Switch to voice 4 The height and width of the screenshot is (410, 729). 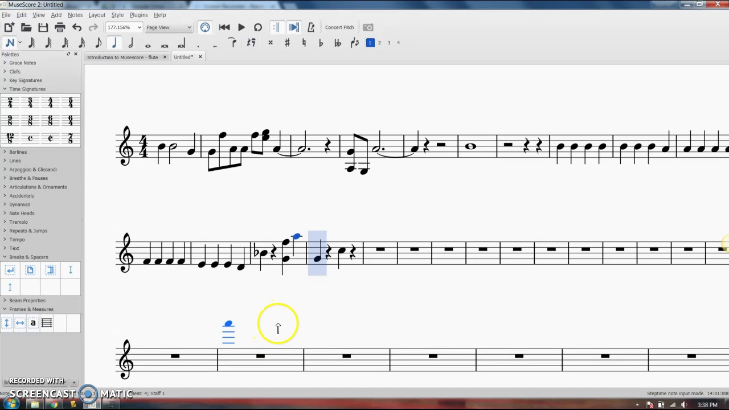tap(398, 43)
